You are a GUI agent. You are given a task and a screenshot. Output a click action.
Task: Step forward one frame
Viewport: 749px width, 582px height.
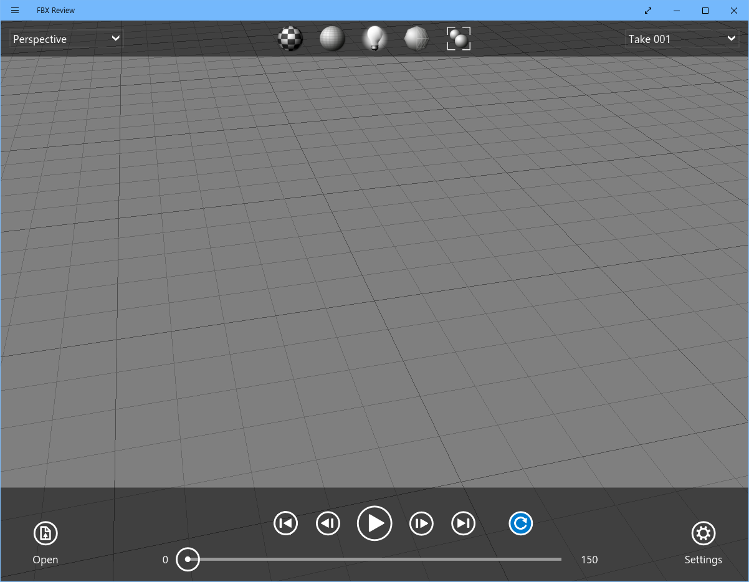421,523
